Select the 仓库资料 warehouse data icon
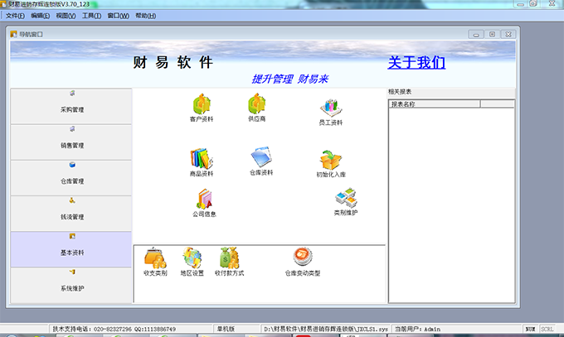 [x=260, y=157]
